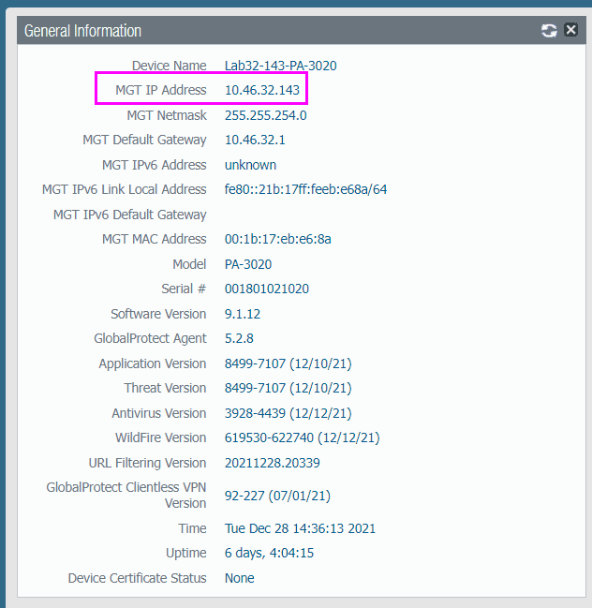Click the General Information panel title

(82, 31)
